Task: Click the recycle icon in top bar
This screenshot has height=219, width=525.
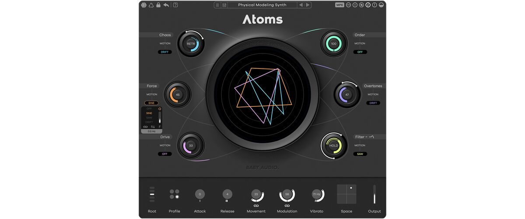Action: [151, 5]
